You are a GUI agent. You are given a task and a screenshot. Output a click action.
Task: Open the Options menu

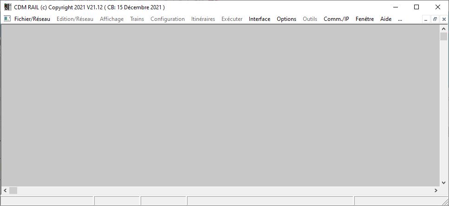(x=286, y=19)
